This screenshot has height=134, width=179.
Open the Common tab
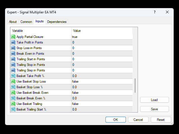coord(26,22)
